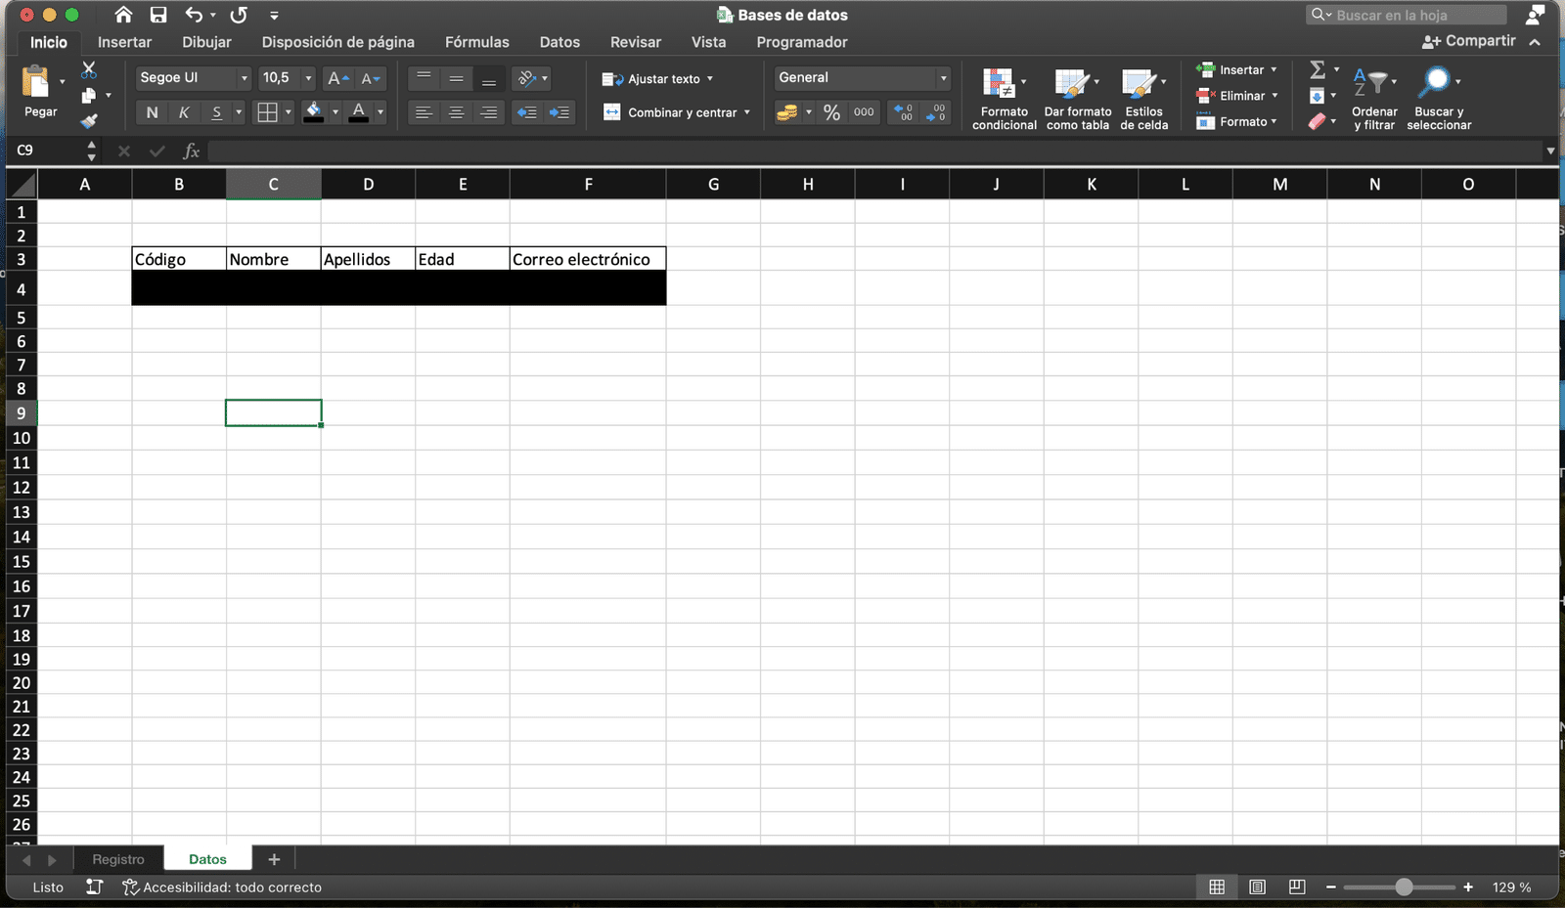This screenshot has height=908, width=1565.
Task: Toggle Combinar y centrar
Action: coord(675,112)
